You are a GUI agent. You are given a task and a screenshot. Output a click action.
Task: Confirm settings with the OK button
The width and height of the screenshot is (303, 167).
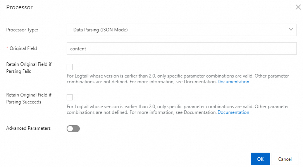pyautogui.click(x=260, y=159)
